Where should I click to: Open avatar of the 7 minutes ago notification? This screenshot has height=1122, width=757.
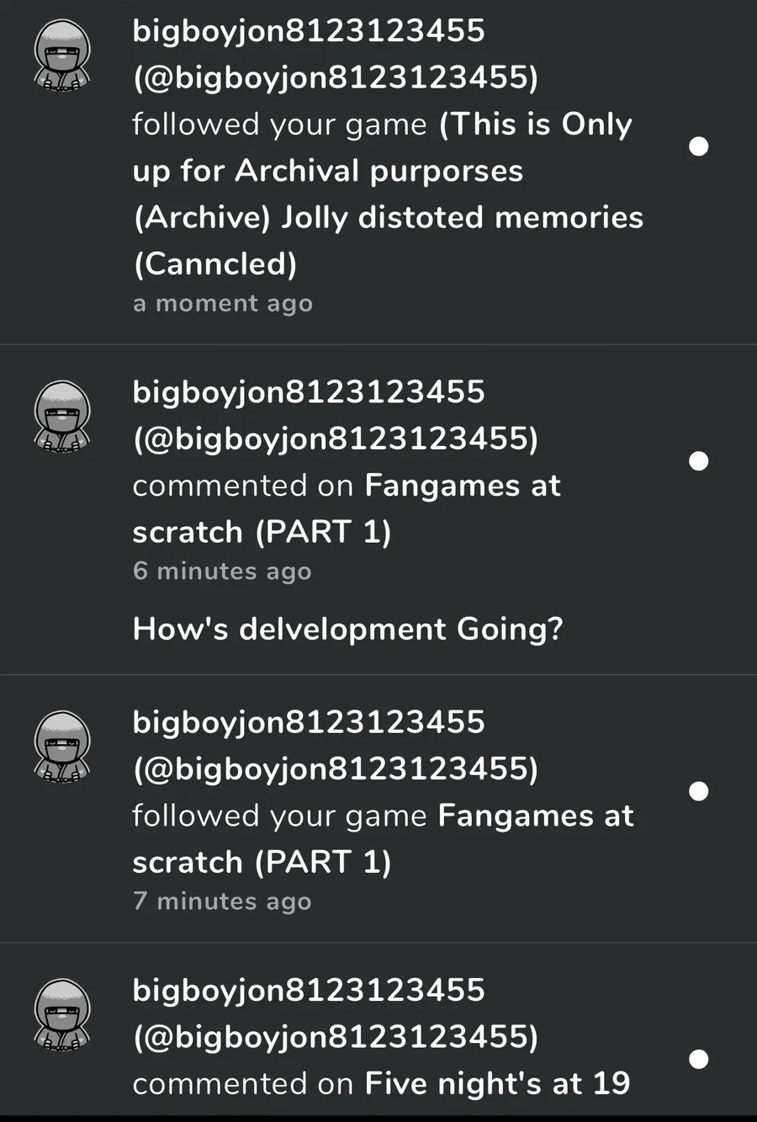62,747
